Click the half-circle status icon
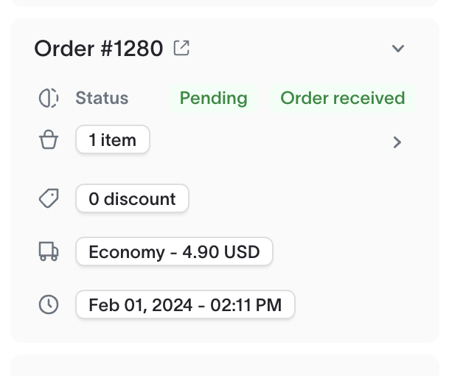This screenshot has width=463, height=376. [49, 98]
